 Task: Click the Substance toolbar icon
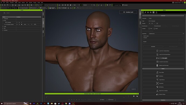click(x=52, y=8)
